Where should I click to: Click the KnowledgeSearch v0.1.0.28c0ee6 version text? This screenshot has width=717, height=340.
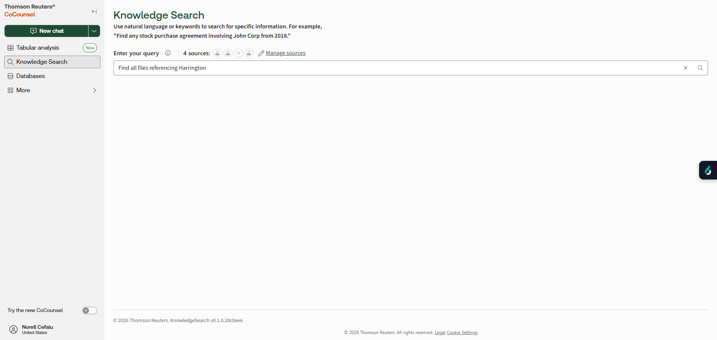pyautogui.click(x=207, y=321)
